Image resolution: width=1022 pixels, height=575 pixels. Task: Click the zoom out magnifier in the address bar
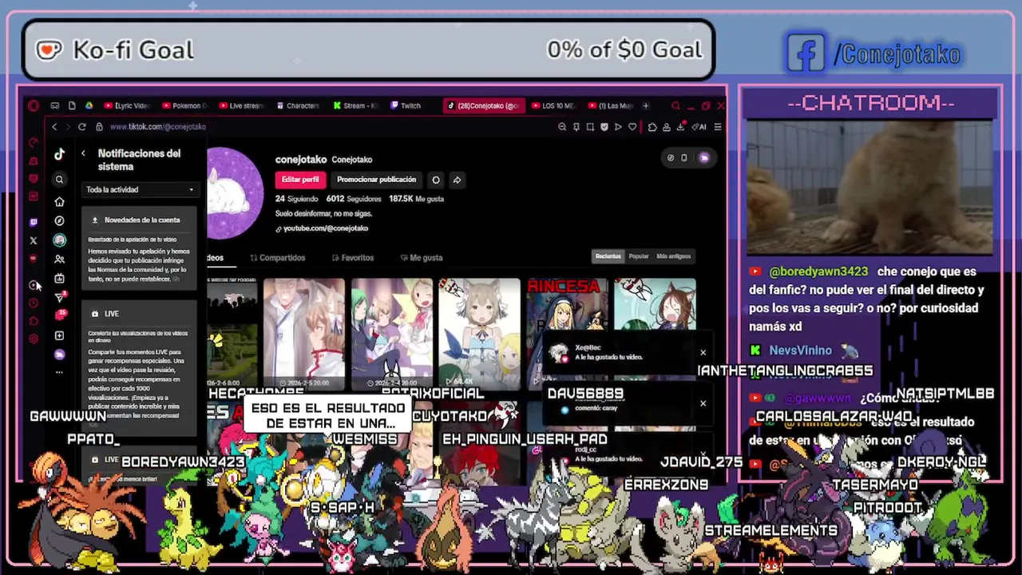[562, 127]
